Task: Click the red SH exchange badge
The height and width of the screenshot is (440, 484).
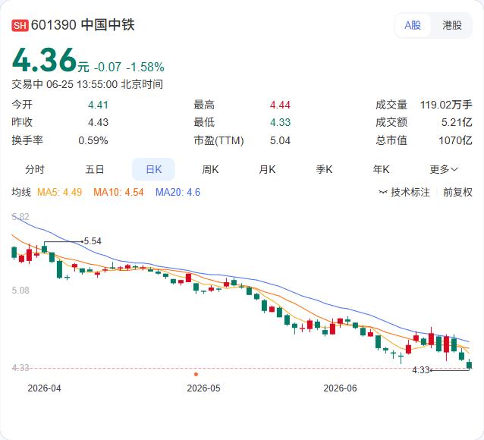Action: coord(20,25)
